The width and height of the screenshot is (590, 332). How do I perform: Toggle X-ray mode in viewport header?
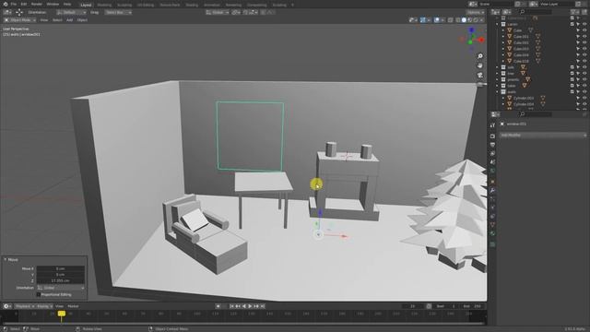point(451,20)
